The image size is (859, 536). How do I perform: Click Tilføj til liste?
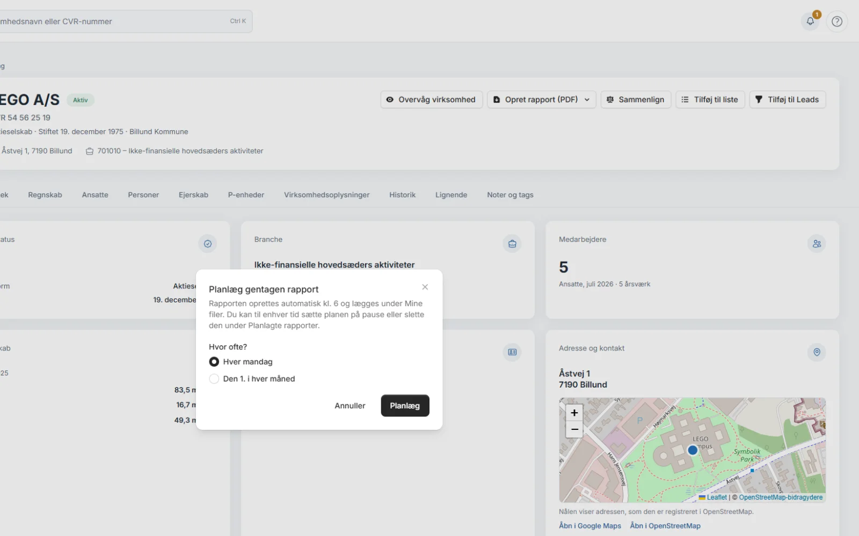(x=710, y=100)
